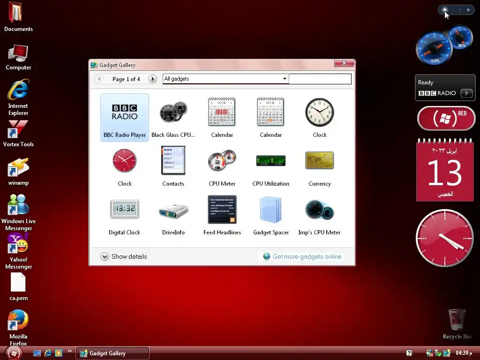The height and width of the screenshot is (360, 480).
Task: Choose the Digital Clock gadget
Action: (125, 216)
